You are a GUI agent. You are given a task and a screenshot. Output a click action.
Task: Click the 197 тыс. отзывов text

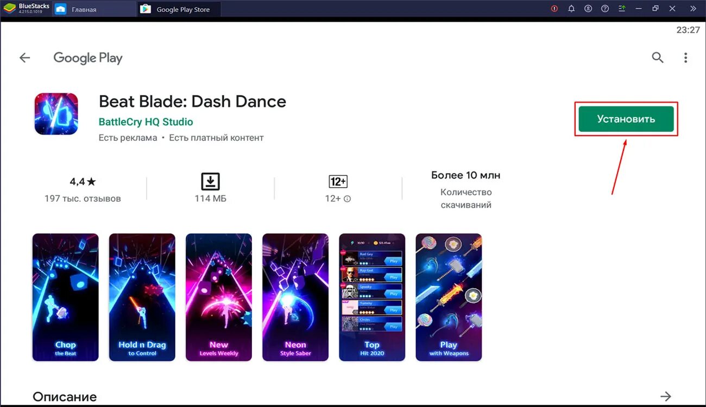pos(83,199)
